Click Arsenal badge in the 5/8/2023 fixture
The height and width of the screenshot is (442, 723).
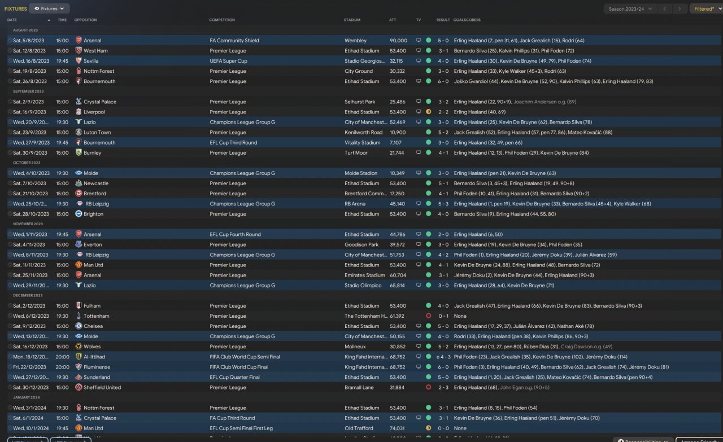[x=79, y=41]
